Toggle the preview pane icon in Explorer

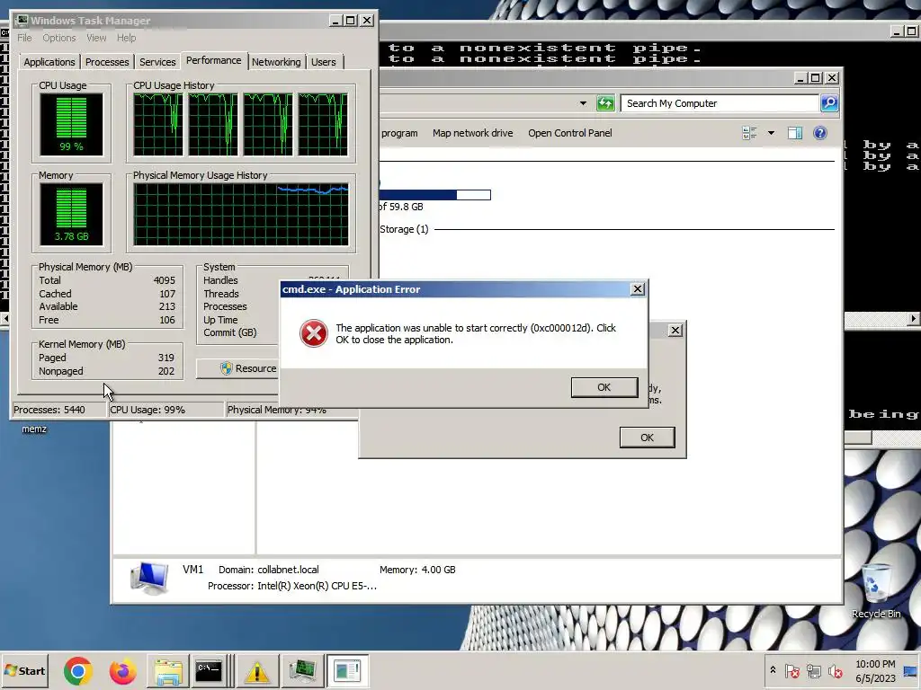point(795,133)
